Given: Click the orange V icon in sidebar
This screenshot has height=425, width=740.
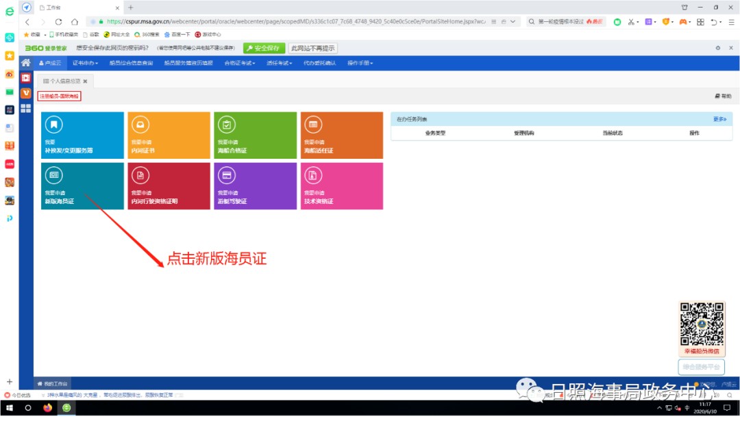Looking at the screenshot, I should pyautogui.click(x=26, y=93).
